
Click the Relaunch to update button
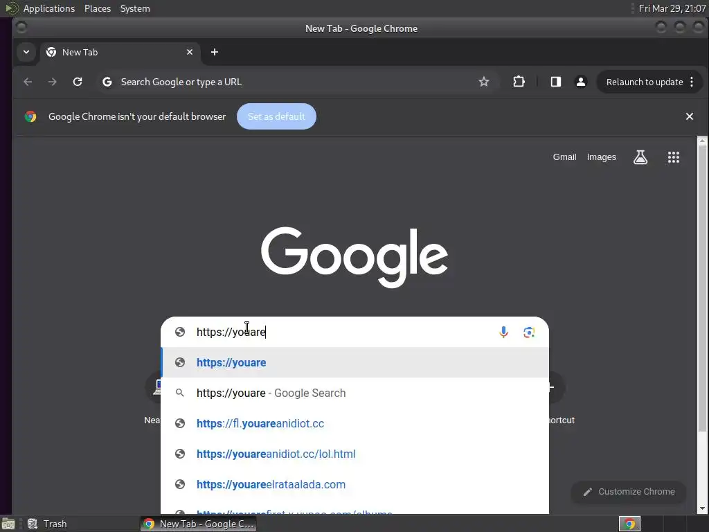click(x=649, y=82)
